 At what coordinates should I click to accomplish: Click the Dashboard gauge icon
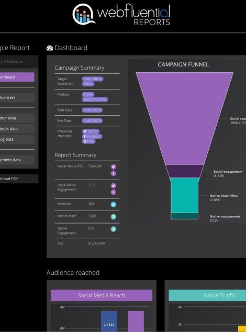[50, 48]
